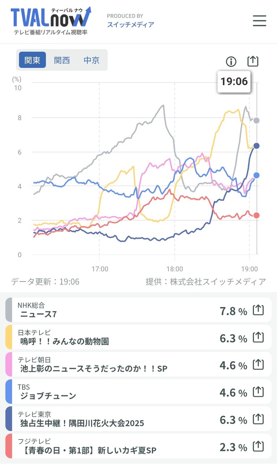Open the スイッチメディア producer link

coord(130,25)
